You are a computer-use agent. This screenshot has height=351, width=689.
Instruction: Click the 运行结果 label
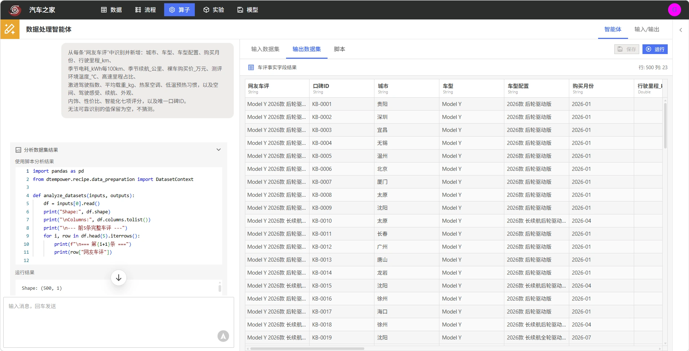[25, 272]
